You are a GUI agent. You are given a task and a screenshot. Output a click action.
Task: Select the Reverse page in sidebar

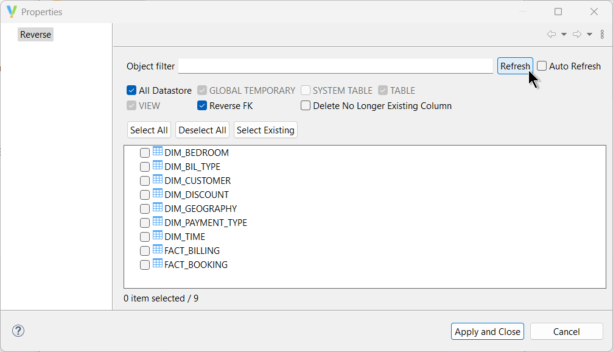[x=35, y=35]
